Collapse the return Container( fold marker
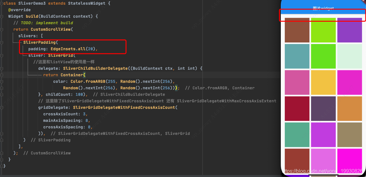The width and height of the screenshot is (366, 177). (x=2, y=75)
